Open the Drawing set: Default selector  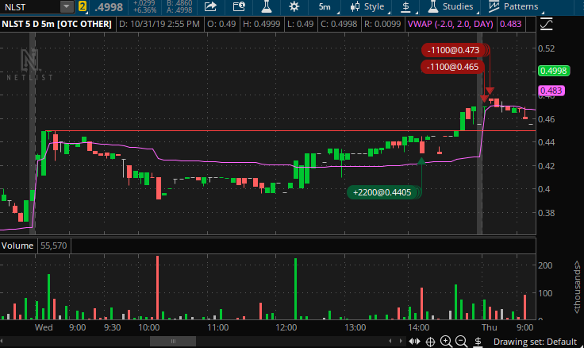click(x=535, y=342)
